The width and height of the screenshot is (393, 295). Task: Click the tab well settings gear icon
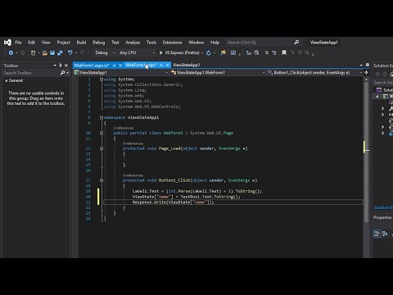[x=368, y=65]
